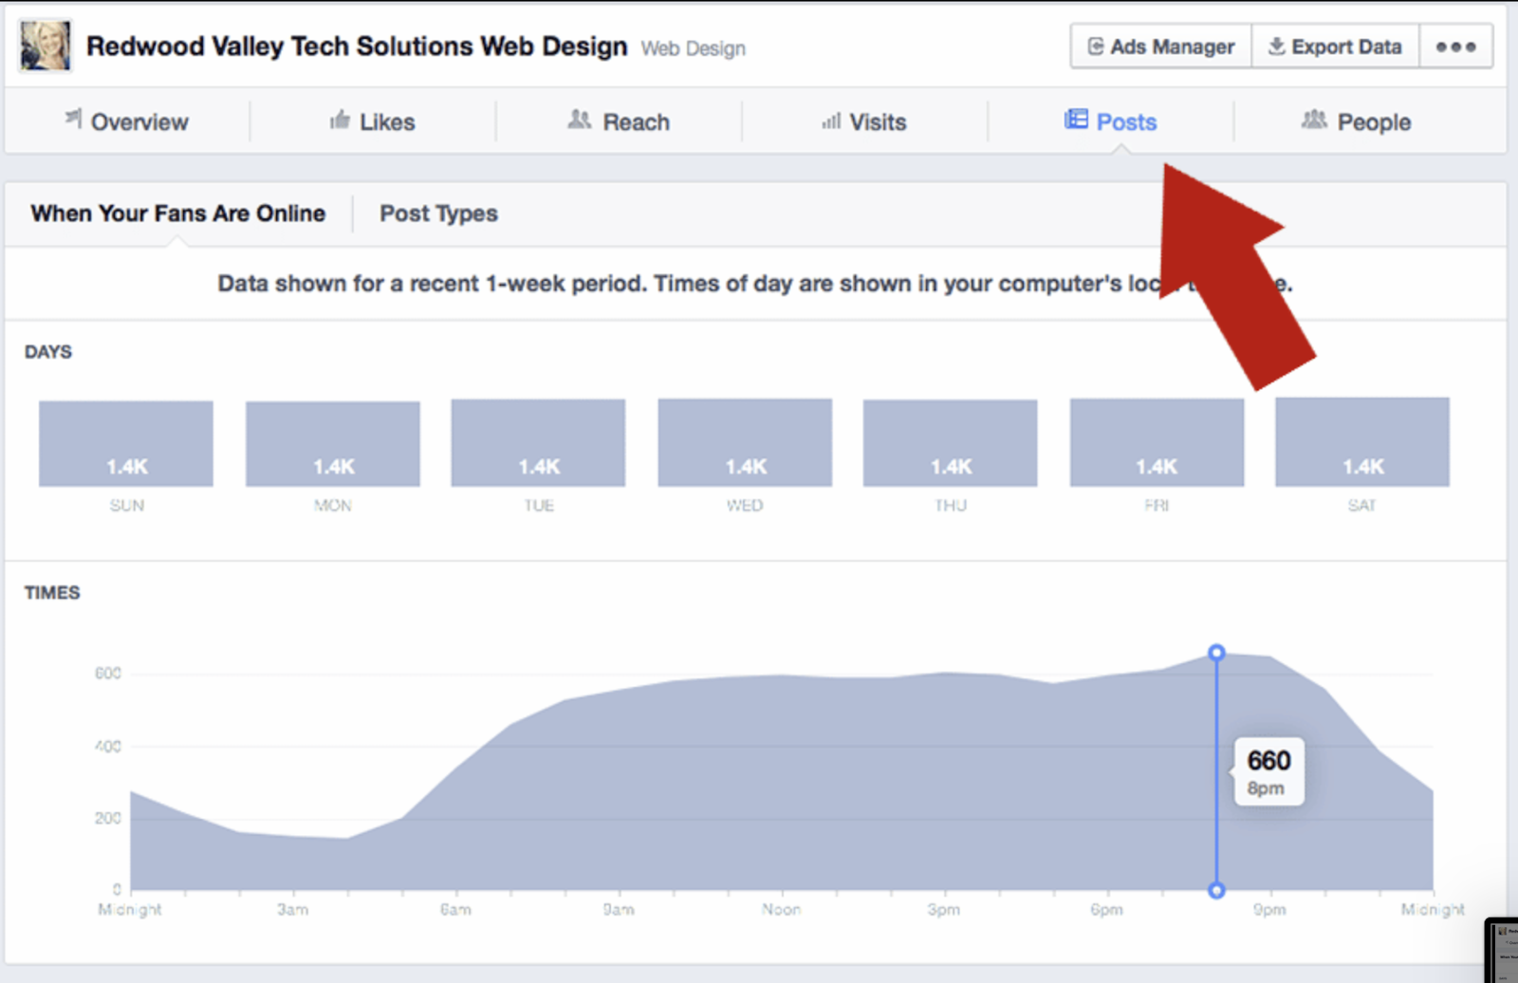The image size is (1518, 983).
Task: Click the Posts list icon
Action: pyautogui.click(x=1076, y=119)
